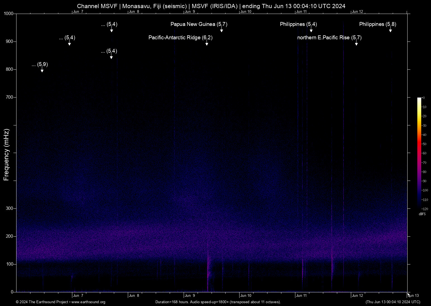Viewport: 431px width, 306px height.
Task: Click the Frequency (mHz) axis title
Action: [6, 155]
